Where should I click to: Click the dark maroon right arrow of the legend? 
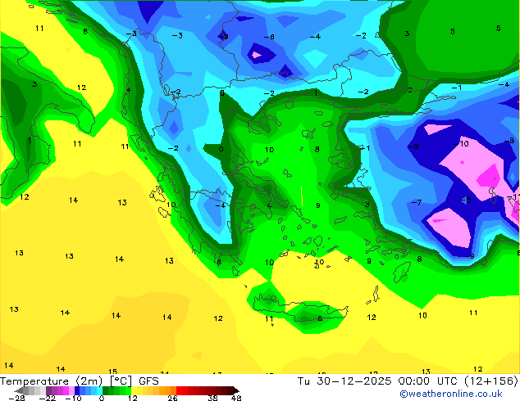[x=235, y=390]
